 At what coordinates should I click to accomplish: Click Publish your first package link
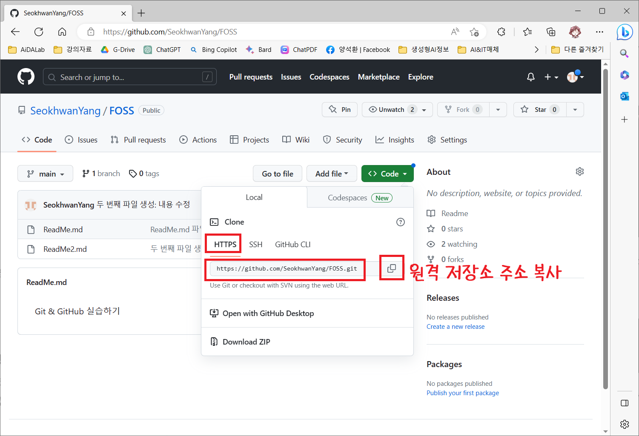tap(463, 393)
